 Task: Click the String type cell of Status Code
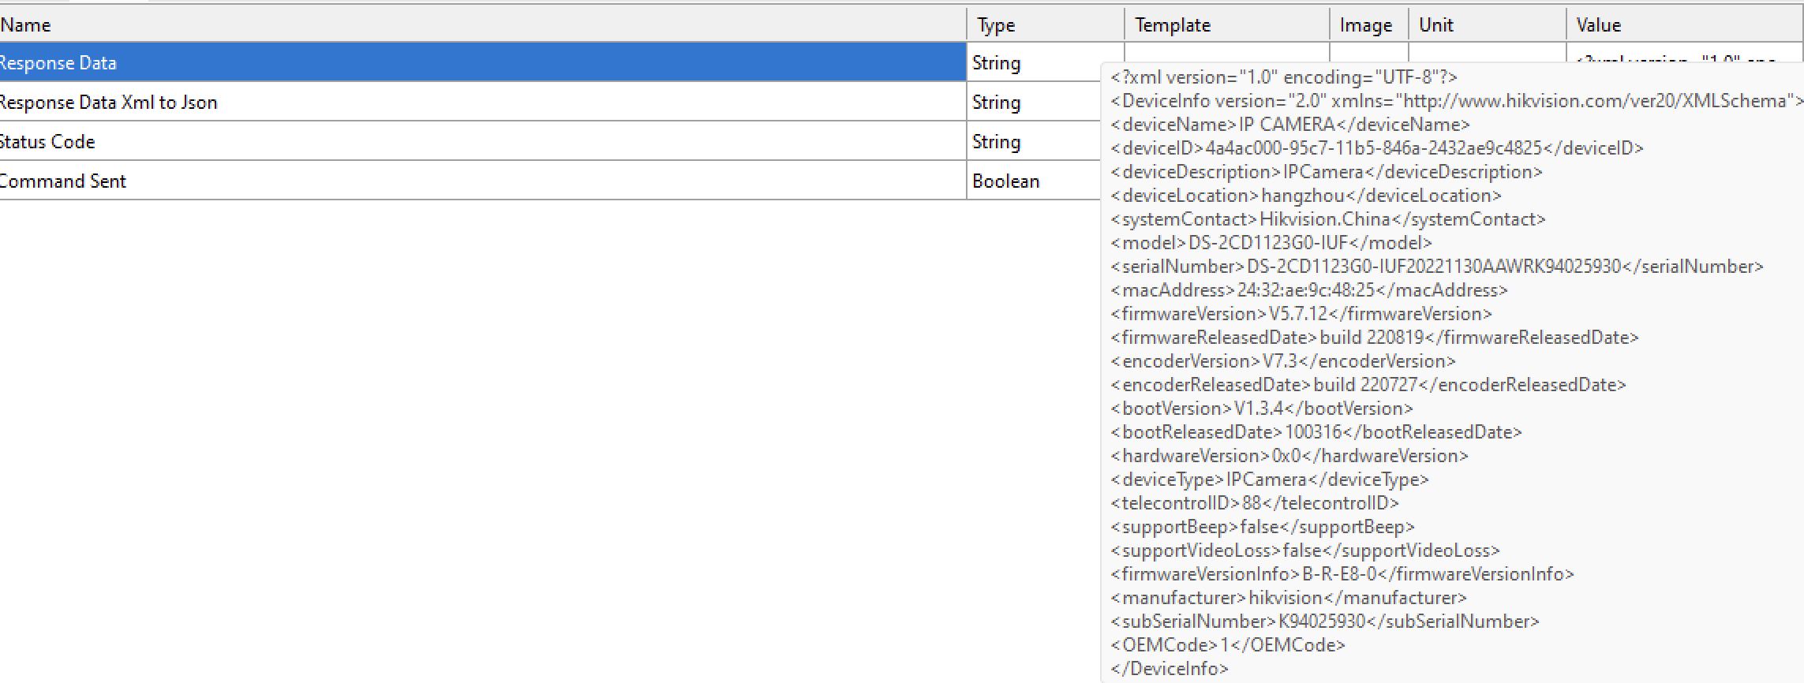(x=997, y=142)
